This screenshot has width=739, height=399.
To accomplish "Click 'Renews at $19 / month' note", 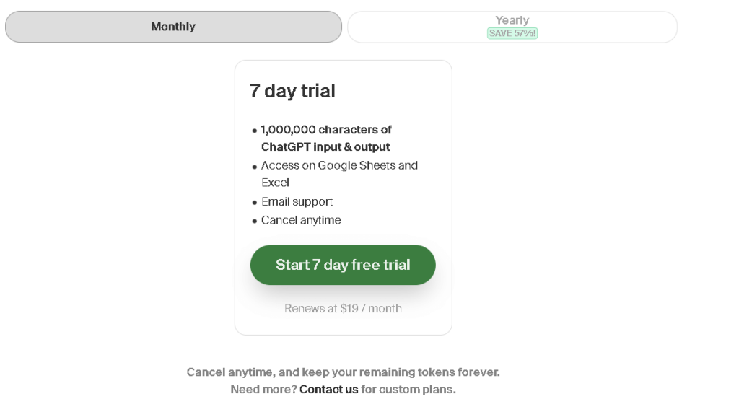I will click(343, 309).
